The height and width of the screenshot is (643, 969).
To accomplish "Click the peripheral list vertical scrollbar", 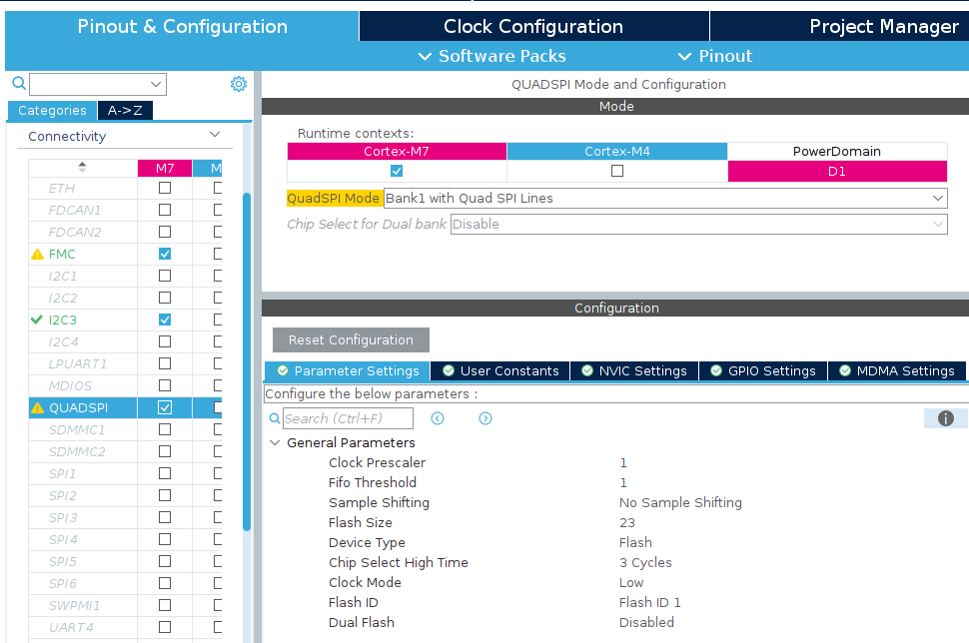I will [x=247, y=359].
